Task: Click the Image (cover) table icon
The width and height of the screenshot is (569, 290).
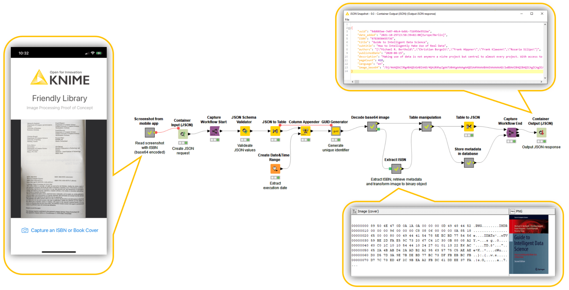Action: coord(354,211)
